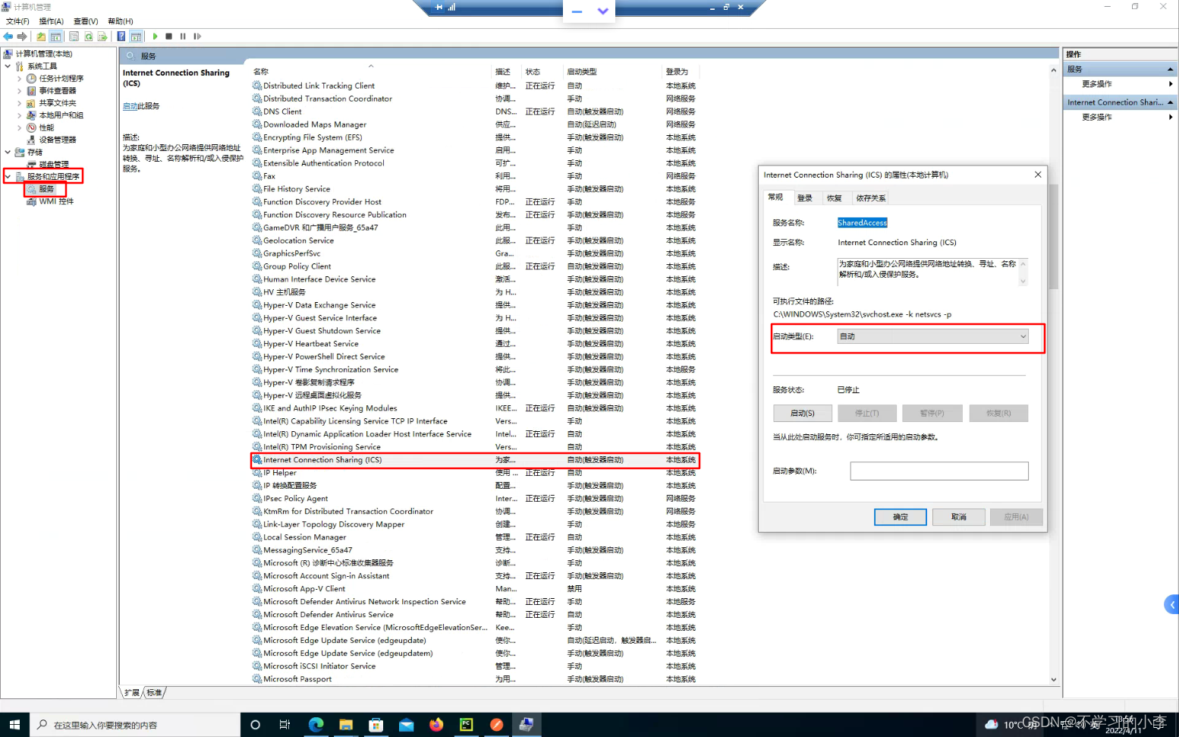Open 帮助(H) menu
This screenshot has height=737, width=1179.
(x=121, y=21)
